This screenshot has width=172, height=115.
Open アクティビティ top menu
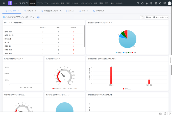43,3
